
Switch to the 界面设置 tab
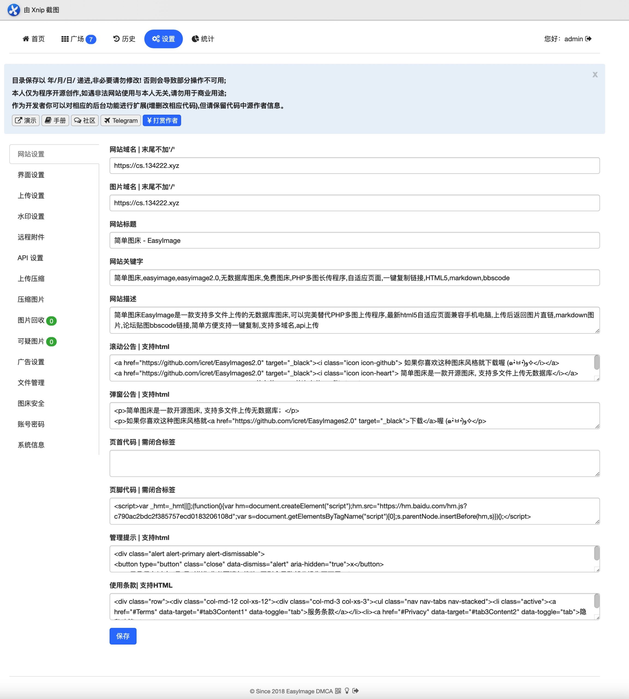coord(54,175)
